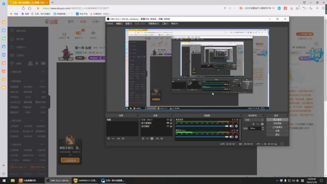The height and width of the screenshot is (184, 327).
Task: Open Windows Start menu
Action: [x=4, y=180]
